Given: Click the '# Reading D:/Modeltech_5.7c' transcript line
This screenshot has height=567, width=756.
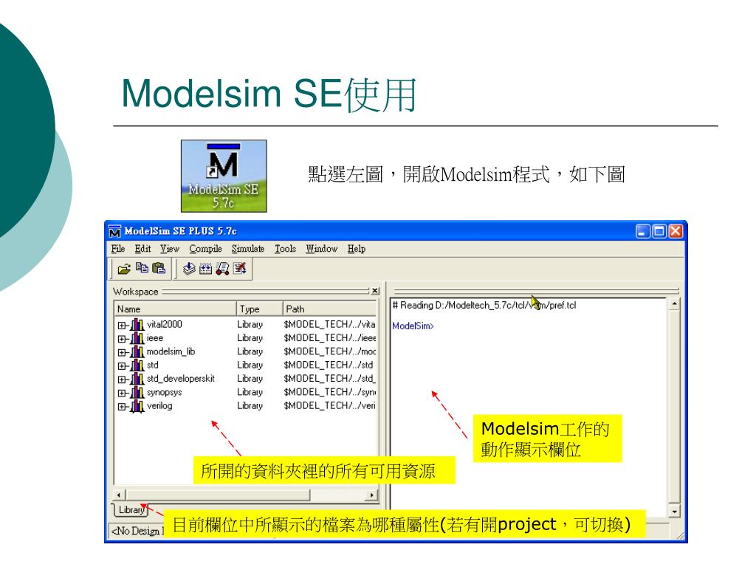Looking at the screenshot, I should coord(484,305).
